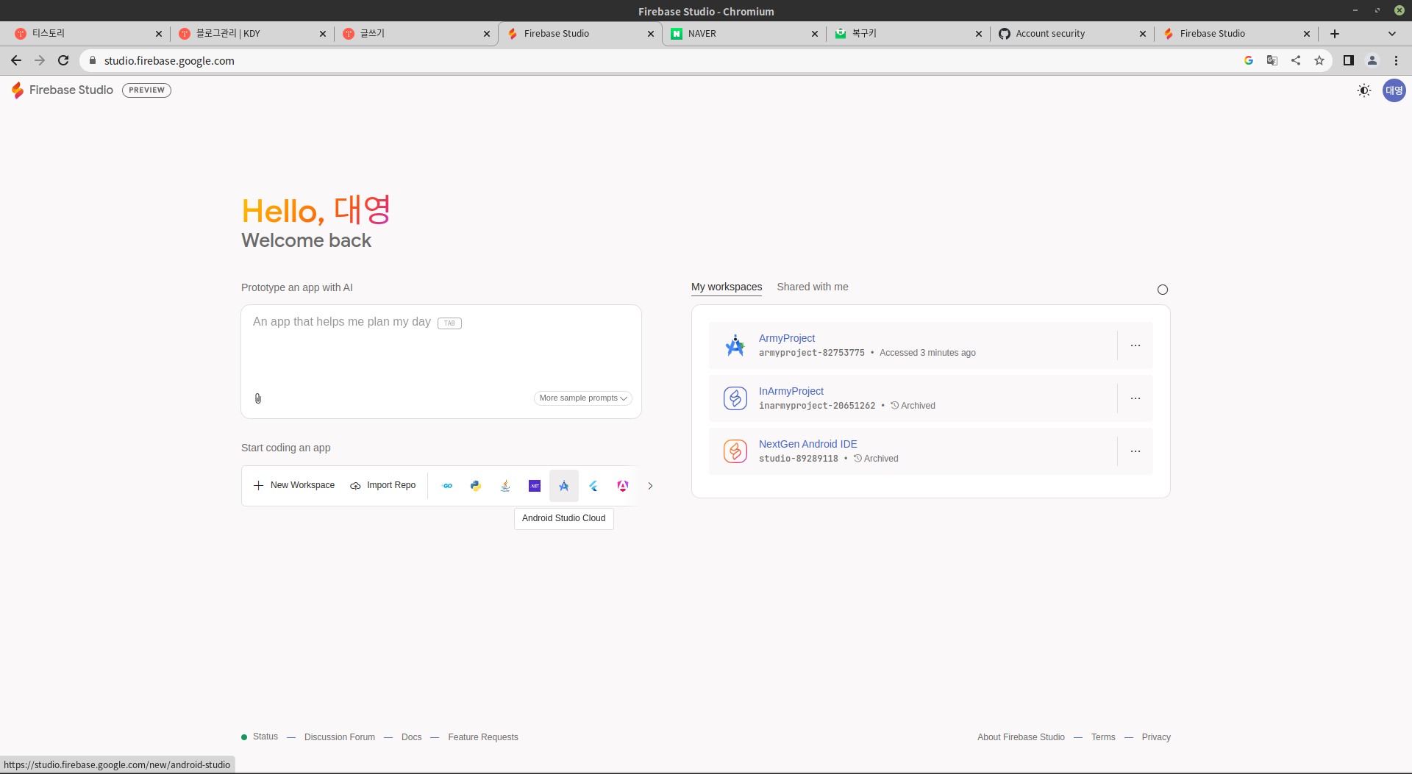Click the share page icon
This screenshot has width=1412, height=774.
(x=1296, y=60)
